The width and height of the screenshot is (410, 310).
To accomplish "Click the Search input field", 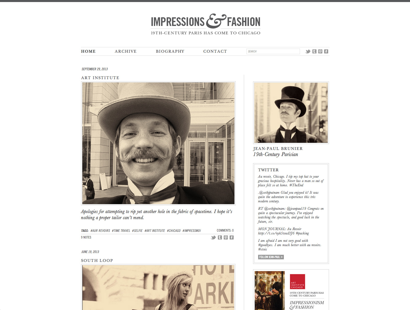I will pyautogui.click(x=273, y=51).
